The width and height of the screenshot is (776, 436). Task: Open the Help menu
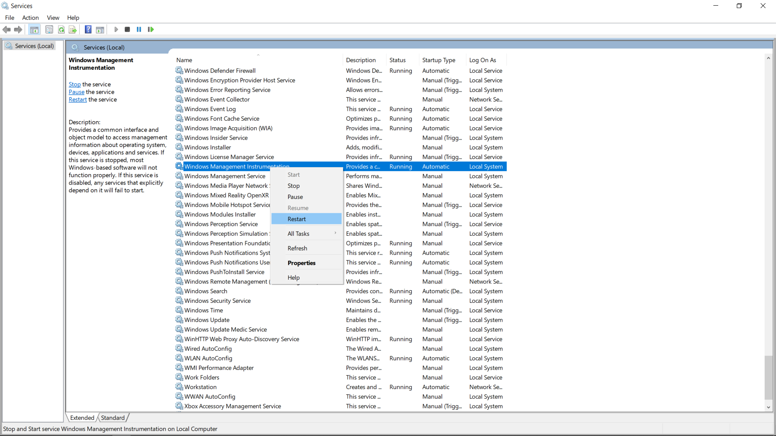coord(73,18)
